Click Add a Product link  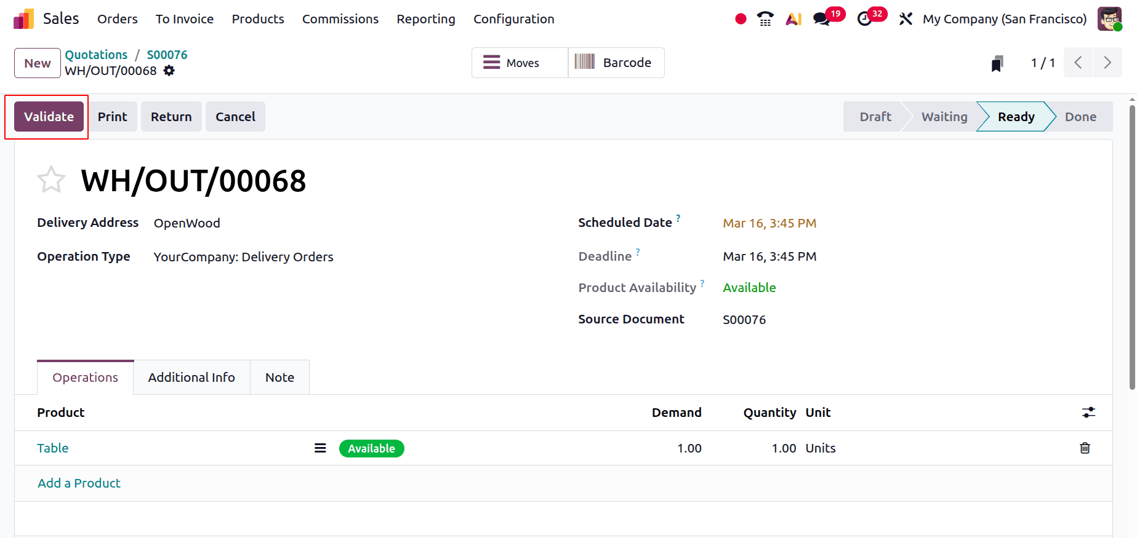pos(79,483)
